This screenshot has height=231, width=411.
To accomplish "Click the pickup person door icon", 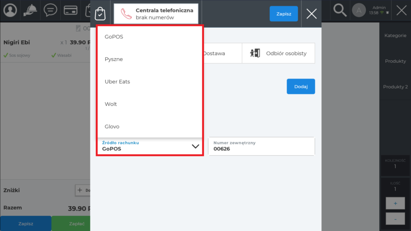I will click(255, 53).
